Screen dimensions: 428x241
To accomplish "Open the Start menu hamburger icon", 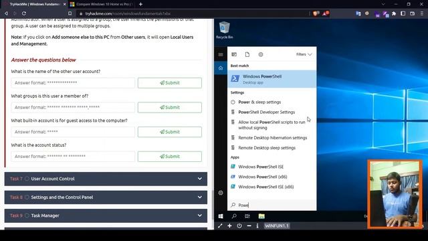I will coord(221,54).
